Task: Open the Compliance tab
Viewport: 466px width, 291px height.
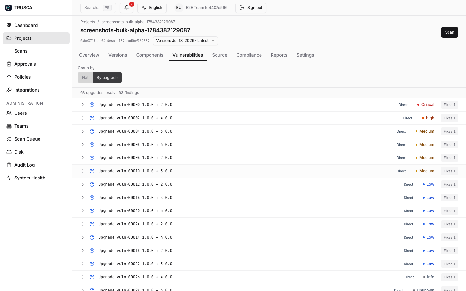Action: (x=249, y=55)
